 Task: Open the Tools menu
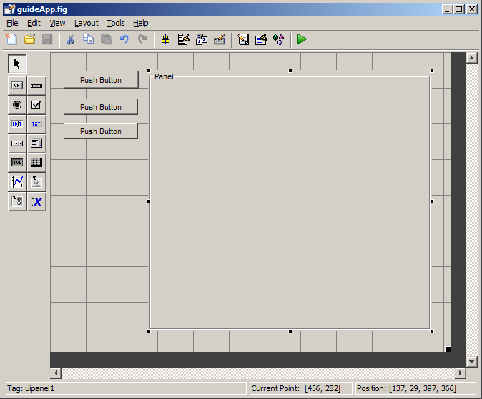pyautogui.click(x=115, y=23)
